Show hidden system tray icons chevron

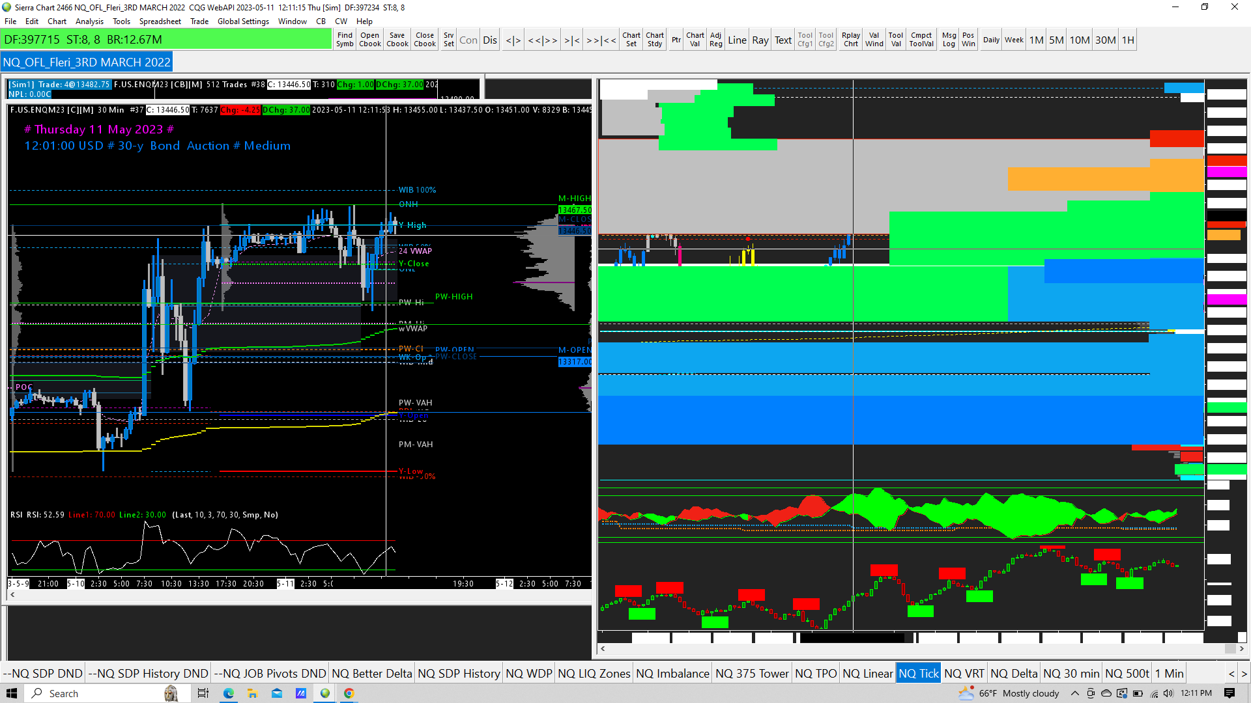point(1074,693)
